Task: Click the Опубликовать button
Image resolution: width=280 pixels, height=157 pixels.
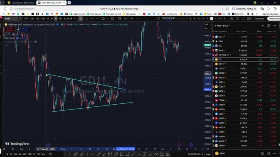Action: (x=273, y=19)
